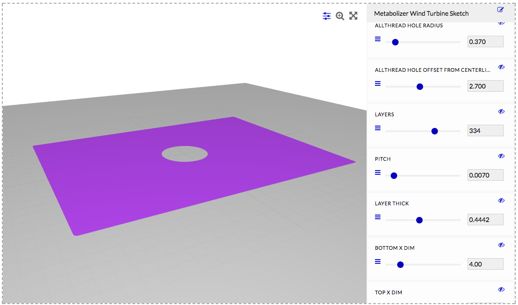Open the Layers parameter hamburger menu

[378, 128]
